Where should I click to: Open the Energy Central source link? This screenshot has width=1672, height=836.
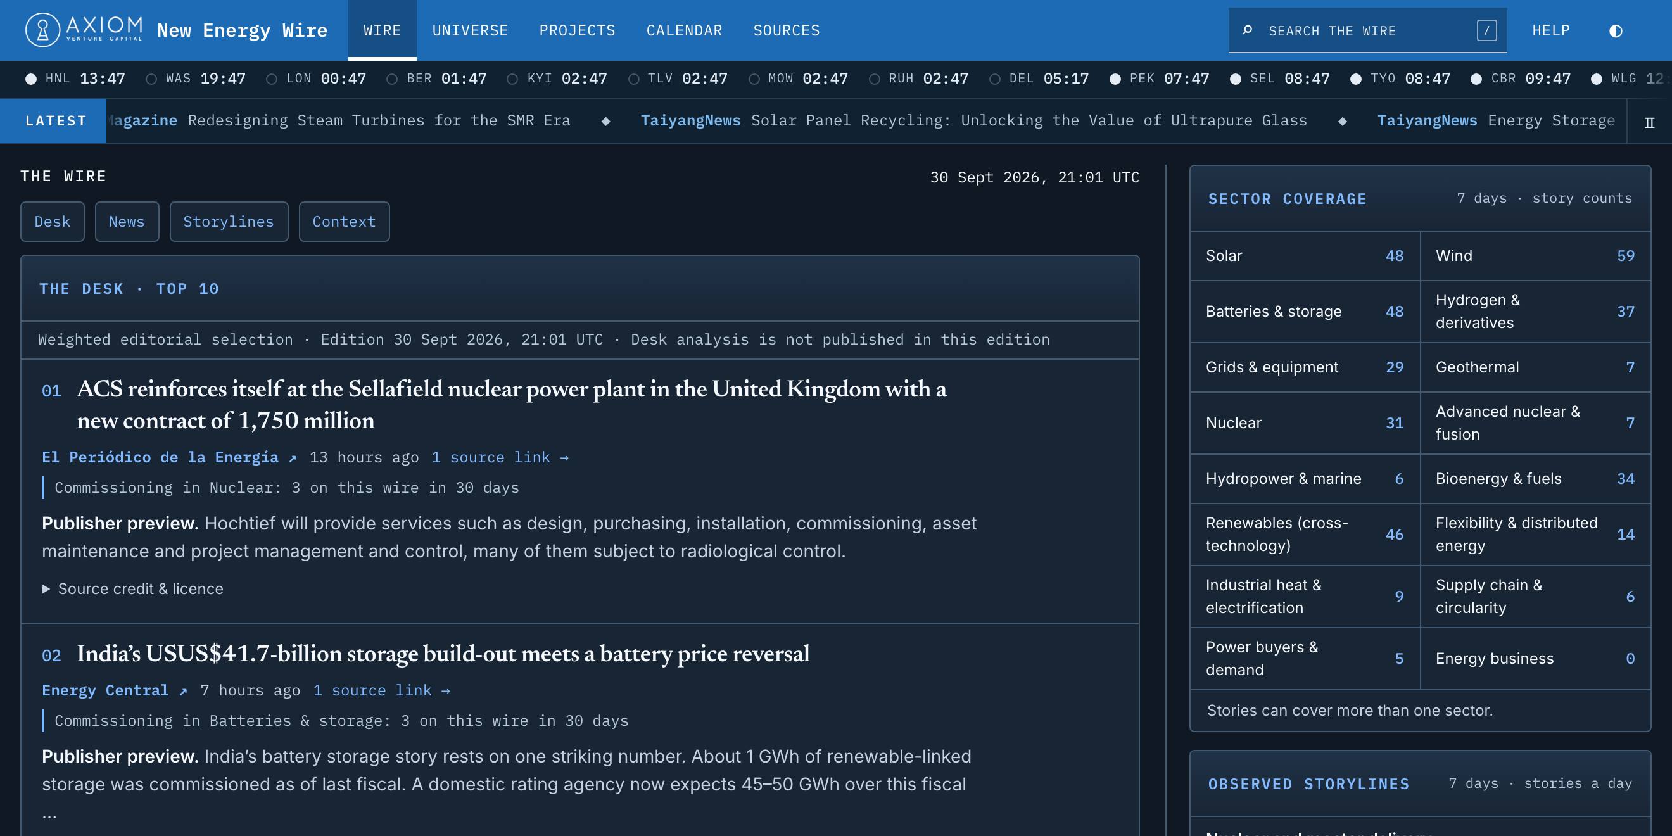coord(114,690)
